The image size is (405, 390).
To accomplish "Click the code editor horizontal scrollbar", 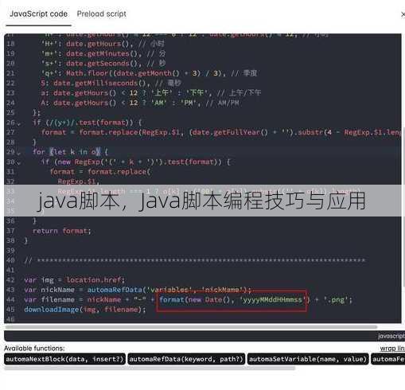I will tap(191, 327).
